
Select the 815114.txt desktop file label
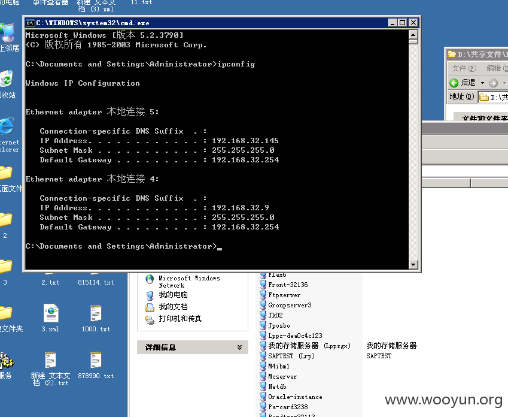pyautogui.click(x=96, y=282)
